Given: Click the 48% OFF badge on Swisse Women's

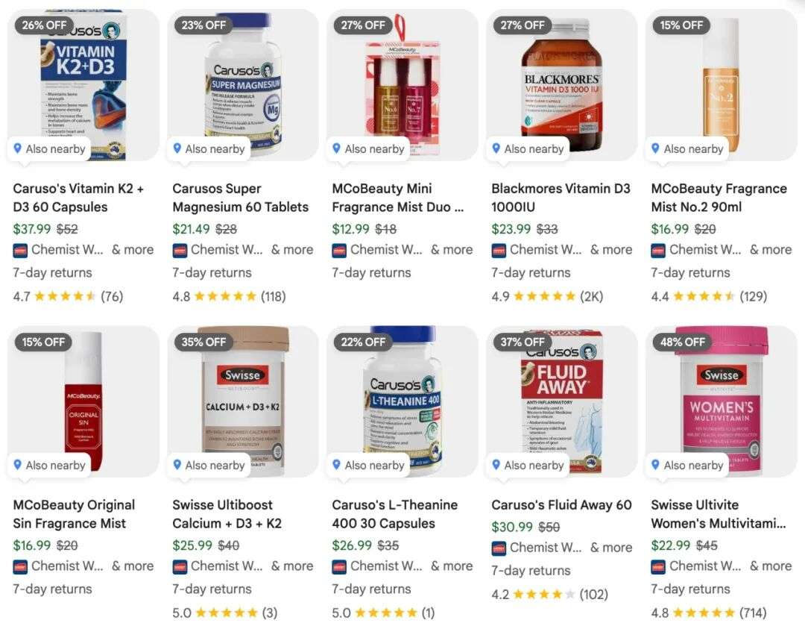Looking at the screenshot, I should (x=682, y=342).
